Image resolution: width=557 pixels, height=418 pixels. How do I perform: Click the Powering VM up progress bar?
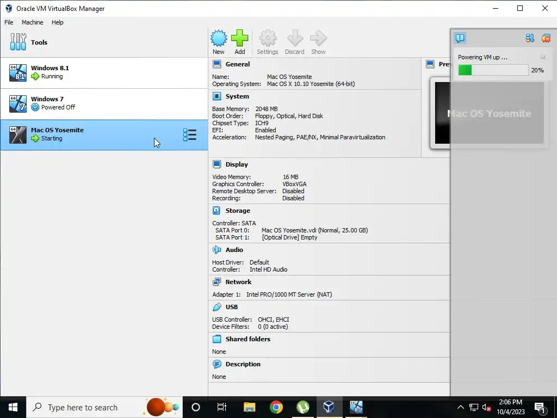(493, 70)
